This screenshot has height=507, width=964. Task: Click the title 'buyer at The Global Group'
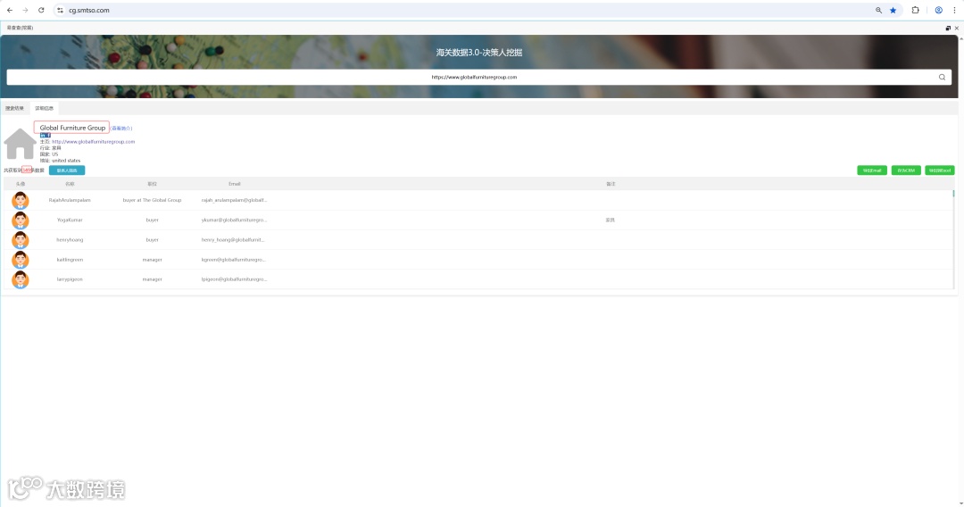tap(152, 200)
